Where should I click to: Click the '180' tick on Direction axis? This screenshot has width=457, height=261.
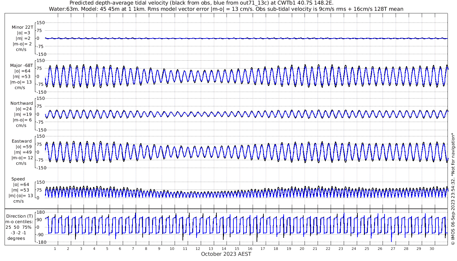[40, 212]
